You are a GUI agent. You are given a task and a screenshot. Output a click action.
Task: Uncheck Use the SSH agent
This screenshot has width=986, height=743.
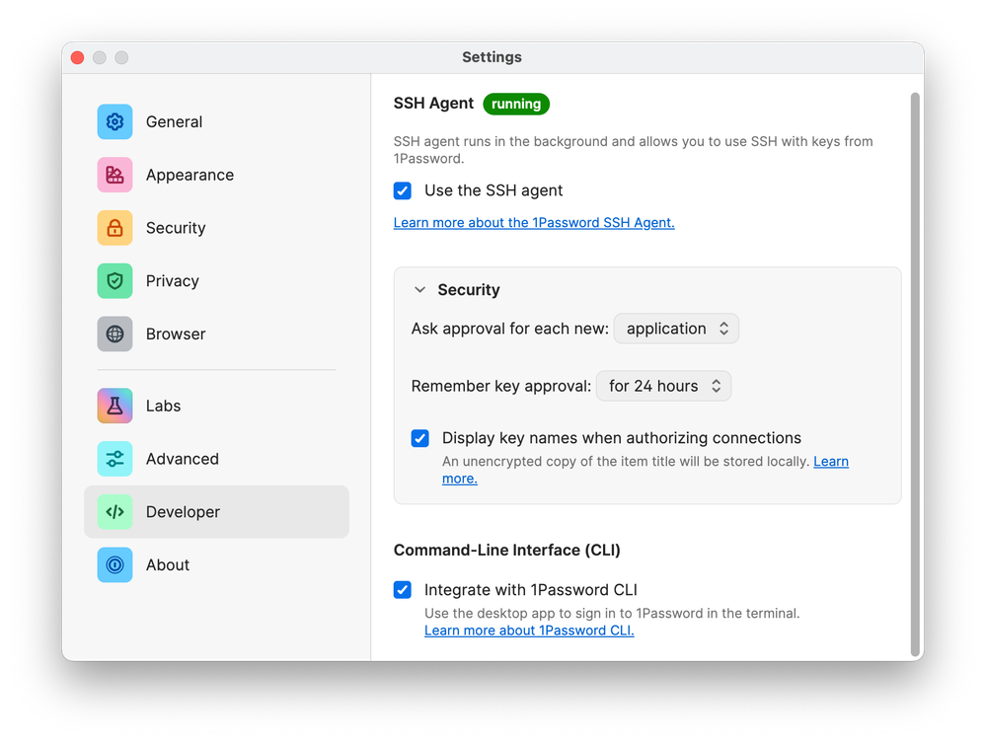pyautogui.click(x=403, y=190)
